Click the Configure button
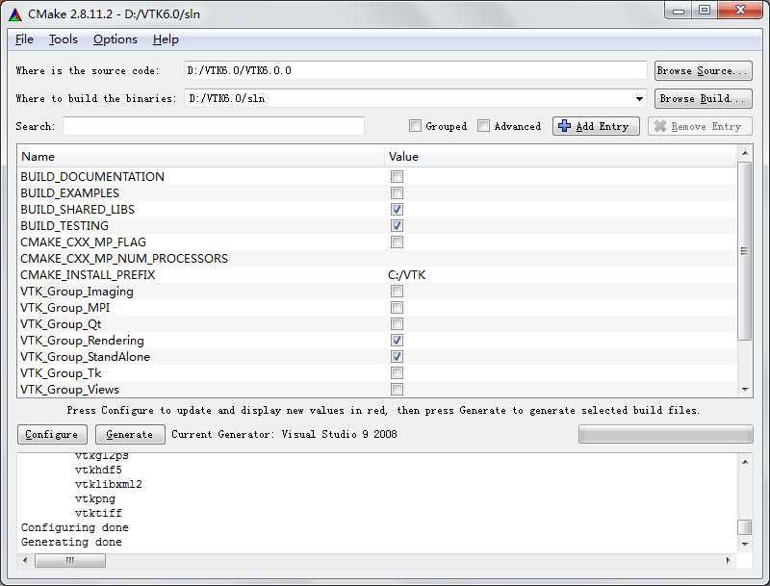The width and height of the screenshot is (770, 586). pyautogui.click(x=52, y=434)
